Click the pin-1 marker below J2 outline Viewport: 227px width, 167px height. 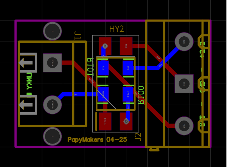154,149
